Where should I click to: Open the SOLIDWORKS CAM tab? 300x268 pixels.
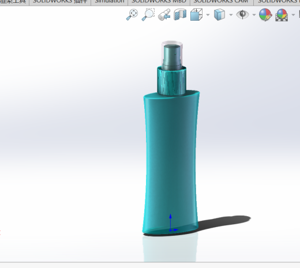pos(222,2)
